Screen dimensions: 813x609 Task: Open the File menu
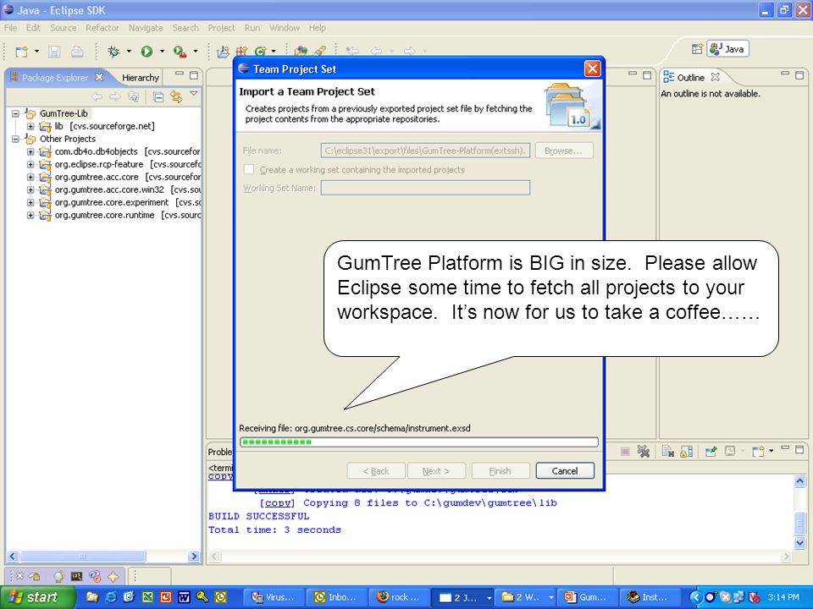coord(10,28)
